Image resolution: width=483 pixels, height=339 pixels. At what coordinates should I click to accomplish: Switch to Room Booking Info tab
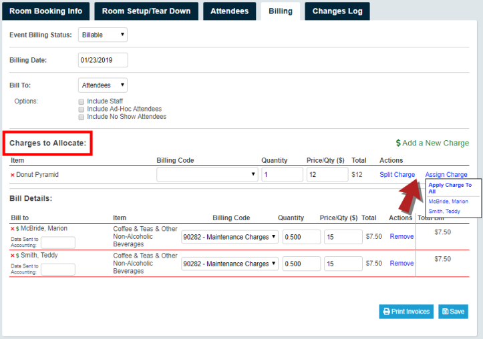click(x=46, y=11)
